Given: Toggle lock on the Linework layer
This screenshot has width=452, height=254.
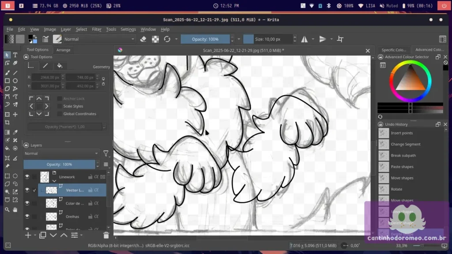Looking at the screenshot, I should point(90,177).
